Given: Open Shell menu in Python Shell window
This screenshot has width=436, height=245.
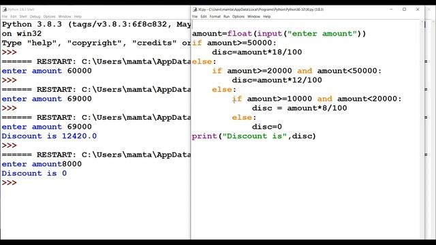Looking at the screenshot, I should tap(23, 16).
